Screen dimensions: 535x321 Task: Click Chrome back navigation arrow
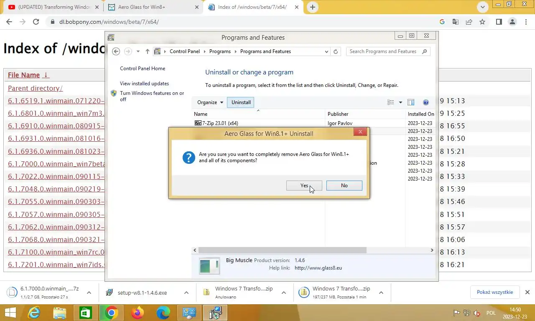tap(9, 22)
